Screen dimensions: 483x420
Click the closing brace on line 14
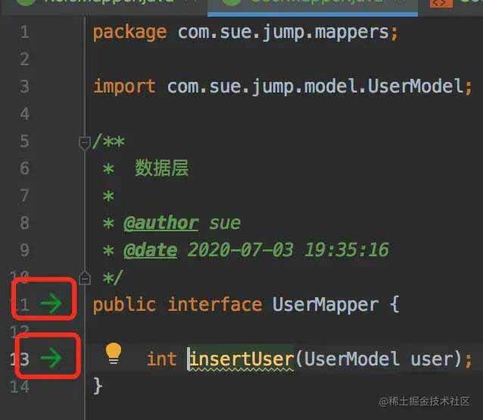98,385
